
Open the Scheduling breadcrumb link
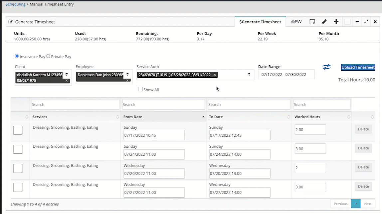[x=15, y=4]
